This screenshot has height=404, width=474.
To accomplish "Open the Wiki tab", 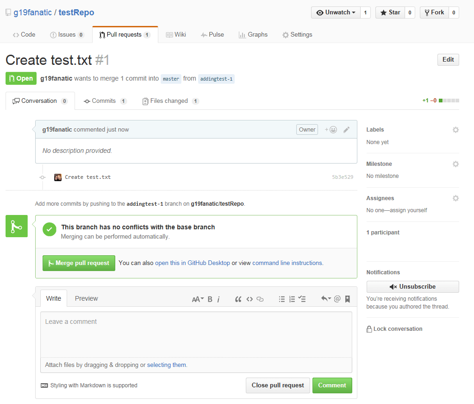I will [176, 35].
